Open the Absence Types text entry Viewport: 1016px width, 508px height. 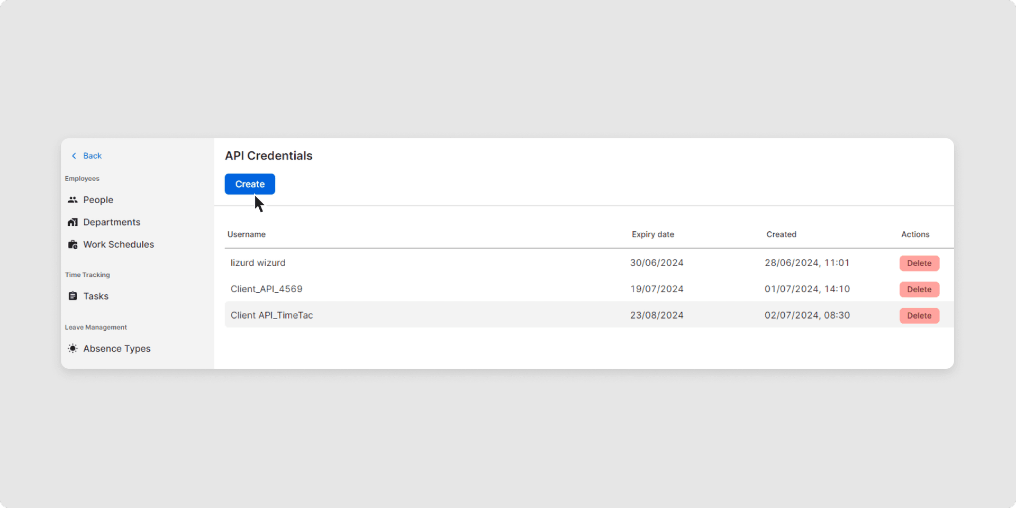point(117,349)
